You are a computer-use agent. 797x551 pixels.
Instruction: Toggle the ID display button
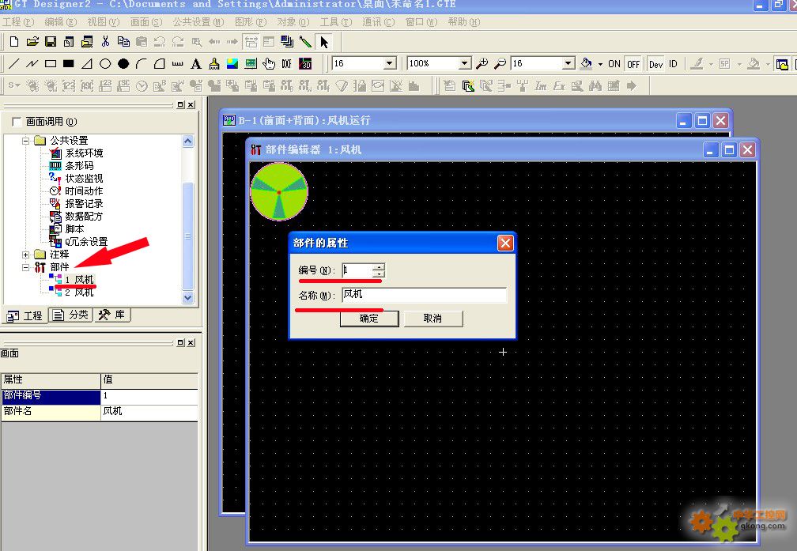click(673, 64)
